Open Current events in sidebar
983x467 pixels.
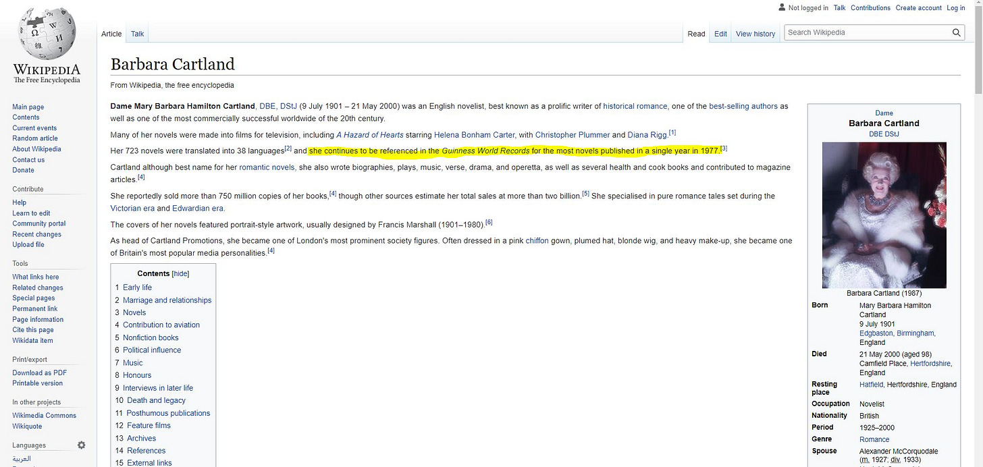point(34,128)
